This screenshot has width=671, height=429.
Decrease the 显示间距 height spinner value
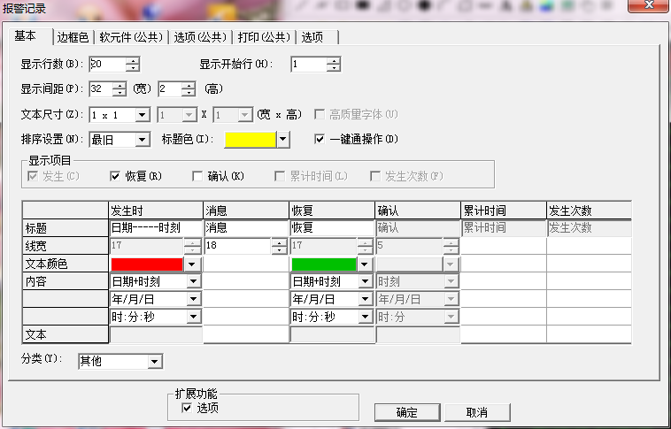(188, 93)
